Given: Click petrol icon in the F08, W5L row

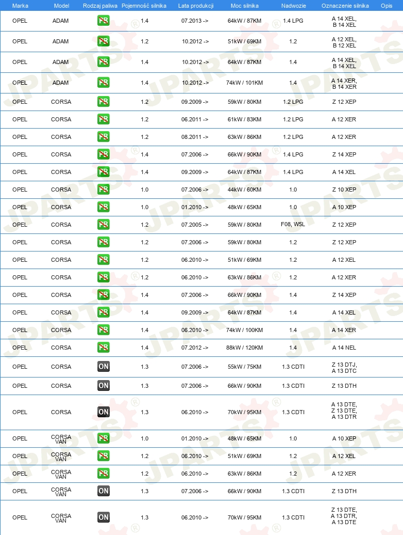Looking at the screenshot, I should coord(104,225).
